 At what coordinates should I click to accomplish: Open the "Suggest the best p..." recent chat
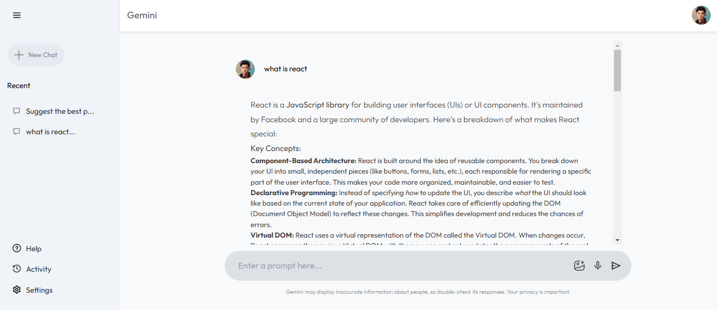pos(60,111)
